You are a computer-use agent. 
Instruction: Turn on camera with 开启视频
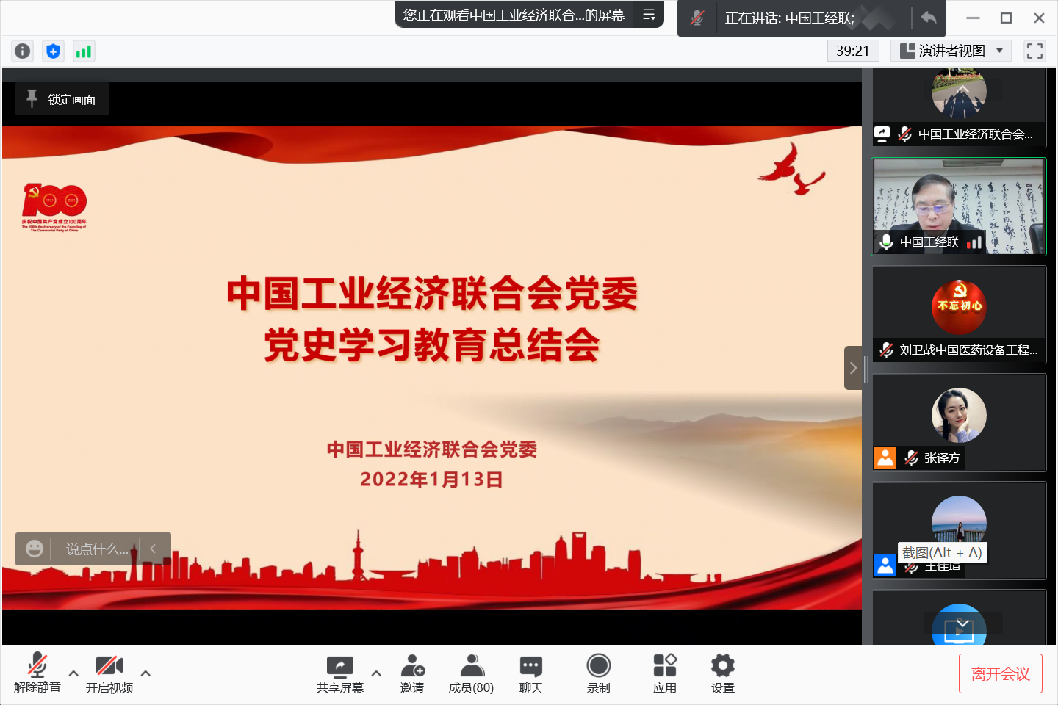click(x=109, y=673)
